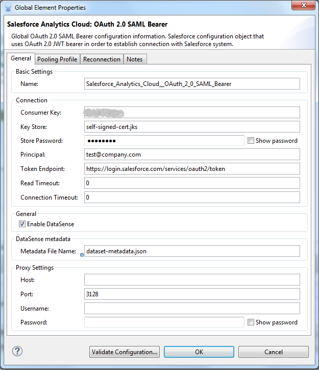Click the Consumer Key field

click(x=192, y=112)
